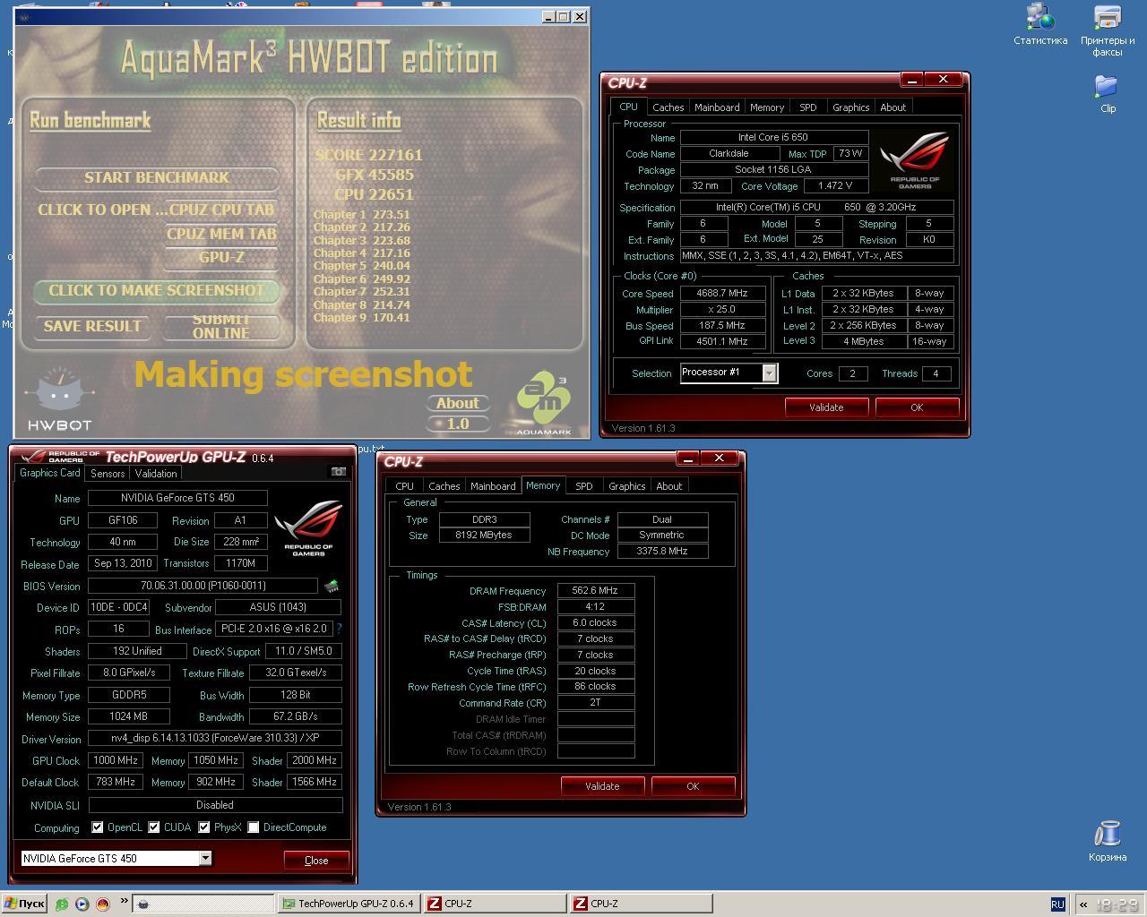The image size is (1147, 917).
Task: Click Validate in CPU-Z processor window
Action: pyautogui.click(x=826, y=407)
